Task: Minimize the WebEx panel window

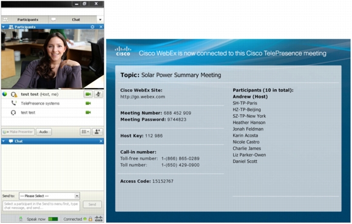Action: [x=76, y=4]
